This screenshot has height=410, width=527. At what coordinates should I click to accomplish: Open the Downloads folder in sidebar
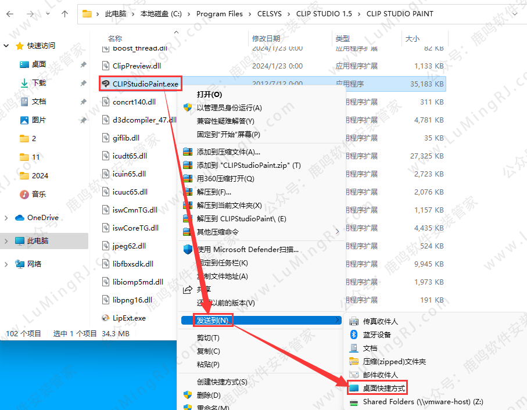38,83
